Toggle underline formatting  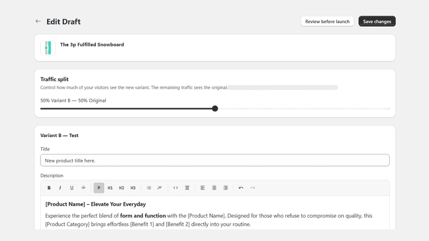pyautogui.click(x=71, y=188)
